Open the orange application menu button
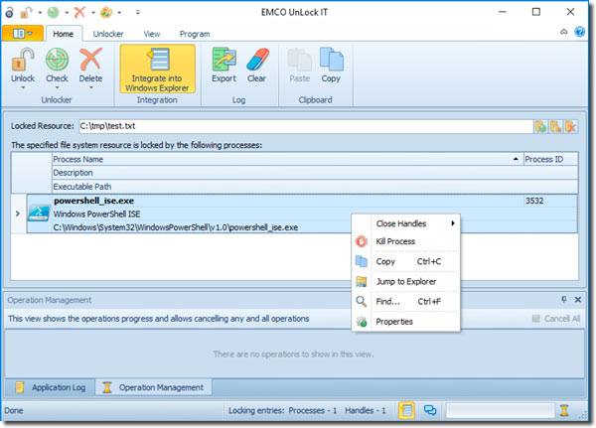This screenshot has width=596, height=428. [x=23, y=34]
